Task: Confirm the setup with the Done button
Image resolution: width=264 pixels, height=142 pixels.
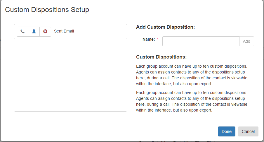Action: click(226, 131)
